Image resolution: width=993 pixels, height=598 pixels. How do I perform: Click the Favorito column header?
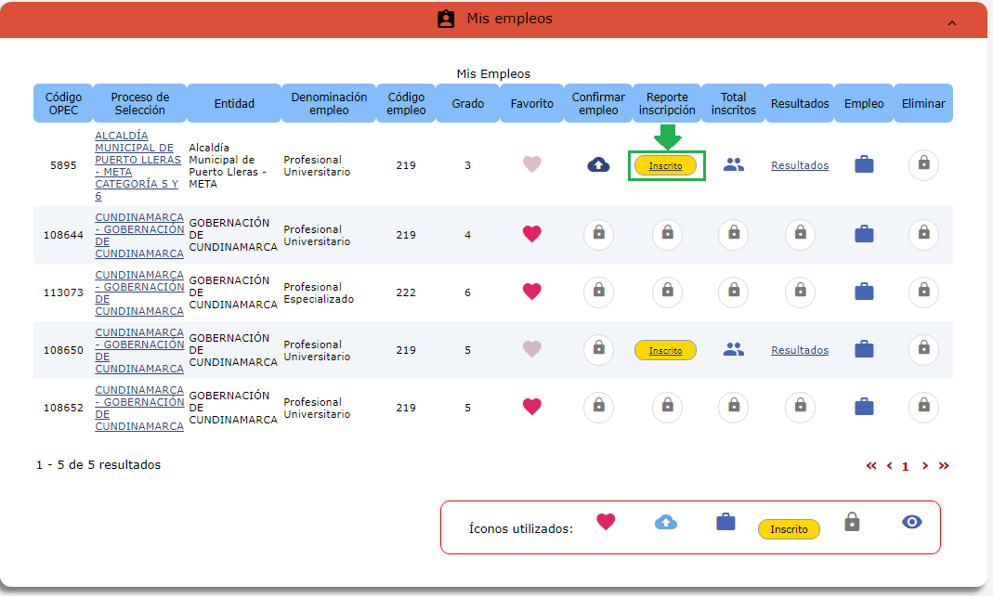pyautogui.click(x=531, y=104)
